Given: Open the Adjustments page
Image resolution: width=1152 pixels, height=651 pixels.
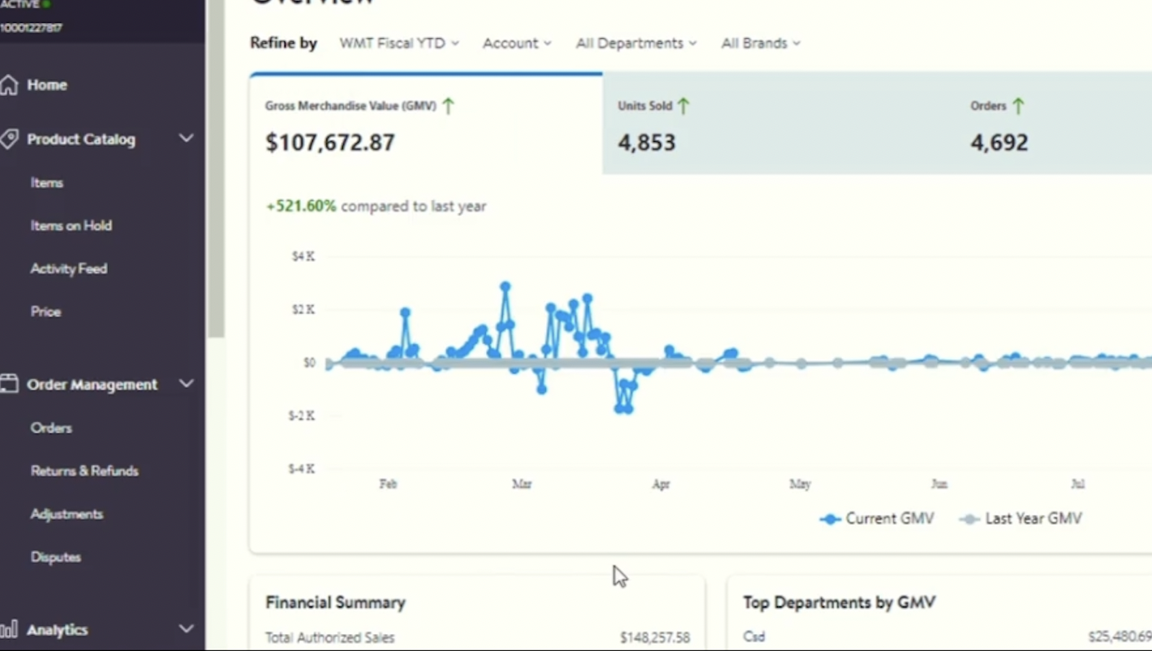Looking at the screenshot, I should click(x=67, y=514).
